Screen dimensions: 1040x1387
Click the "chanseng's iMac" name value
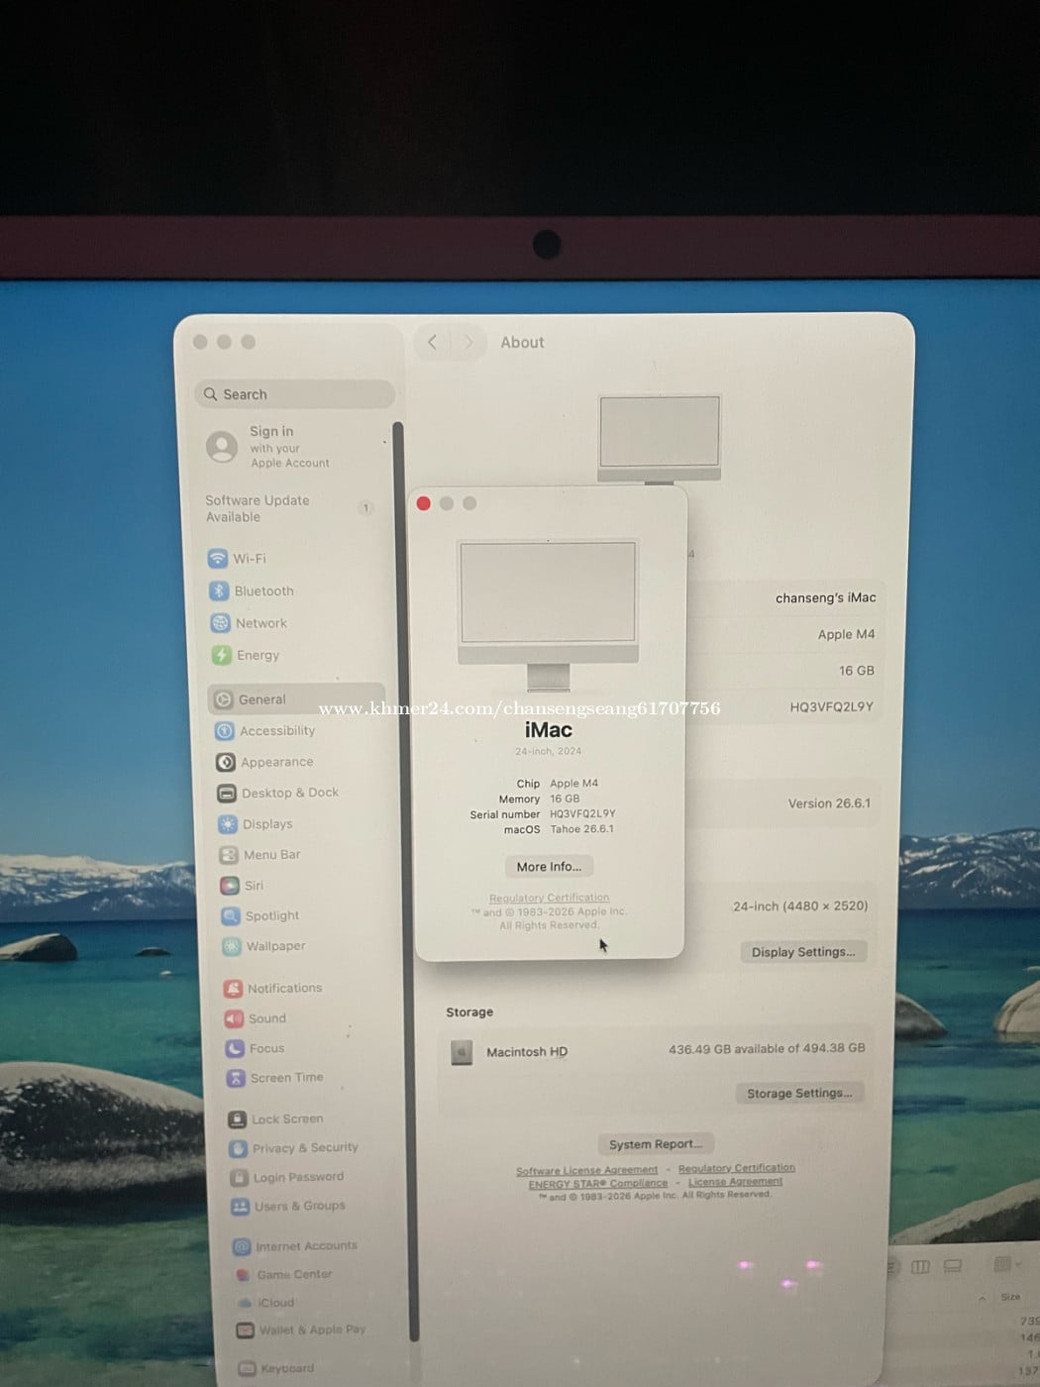[825, 598]
